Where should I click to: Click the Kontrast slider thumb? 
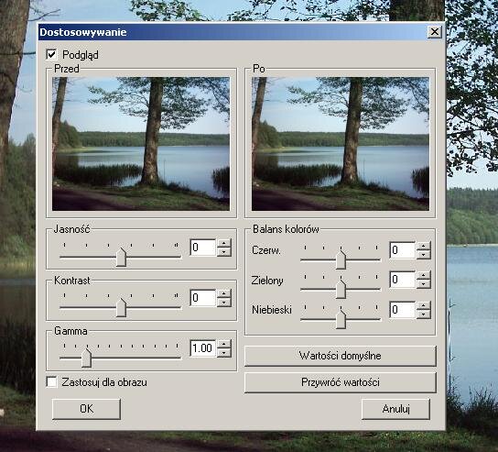tap(121, 307)
